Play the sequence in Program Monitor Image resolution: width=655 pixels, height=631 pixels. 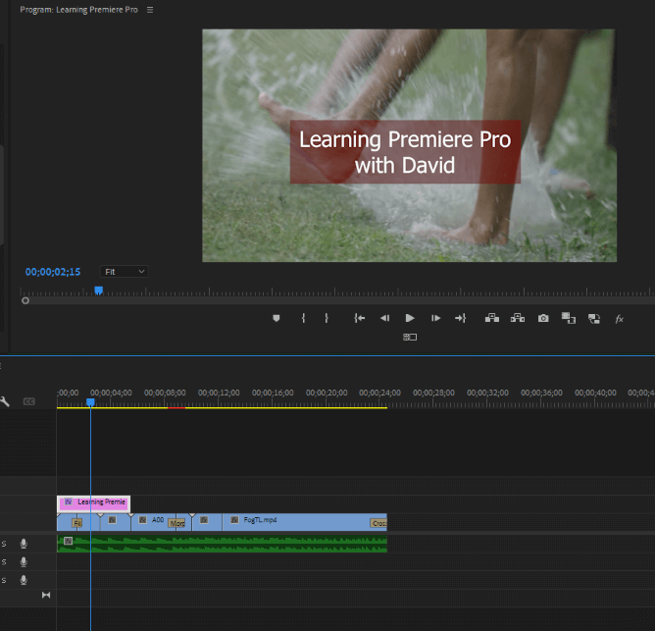(x=410, y=318)
